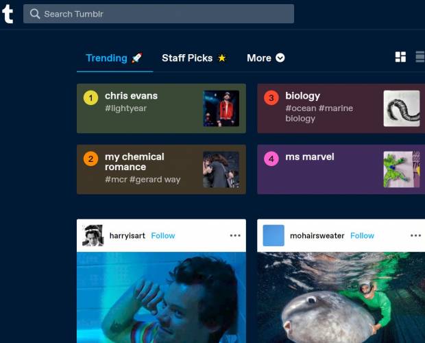Open mohairsweater post options menu
Viewport: 425px width, 343px height.
pyautogui.click(x=415, y=235)
